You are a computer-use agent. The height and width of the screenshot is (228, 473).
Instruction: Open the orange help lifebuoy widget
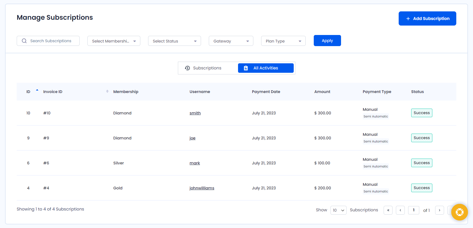point(459,212)
